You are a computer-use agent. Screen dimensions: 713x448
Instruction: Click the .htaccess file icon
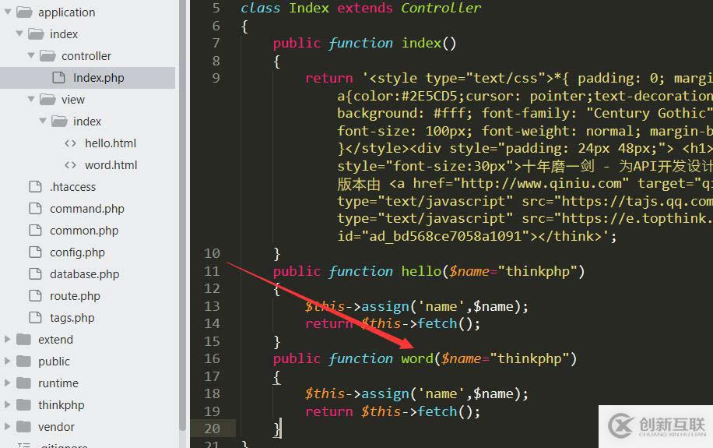point(35,187)
